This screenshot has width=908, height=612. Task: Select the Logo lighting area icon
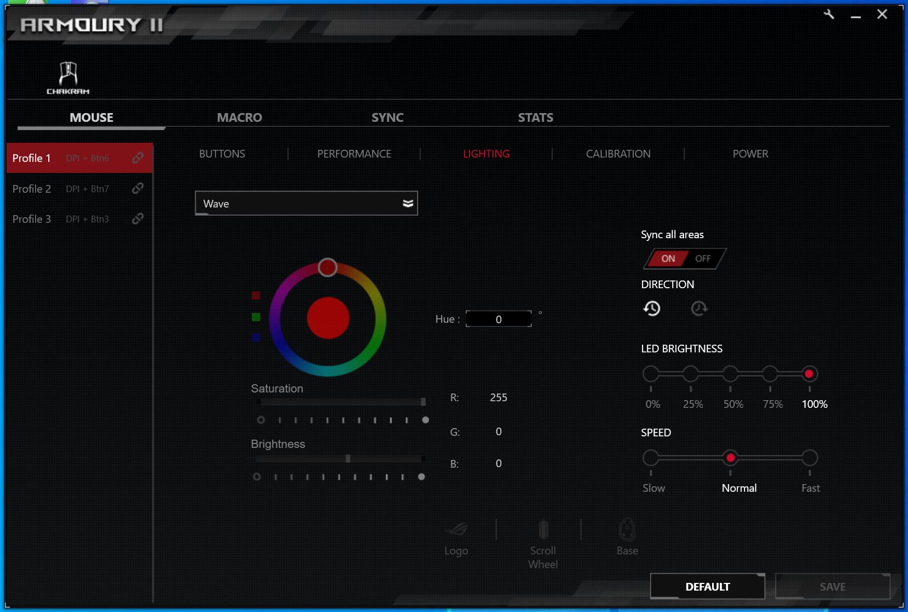456,530
